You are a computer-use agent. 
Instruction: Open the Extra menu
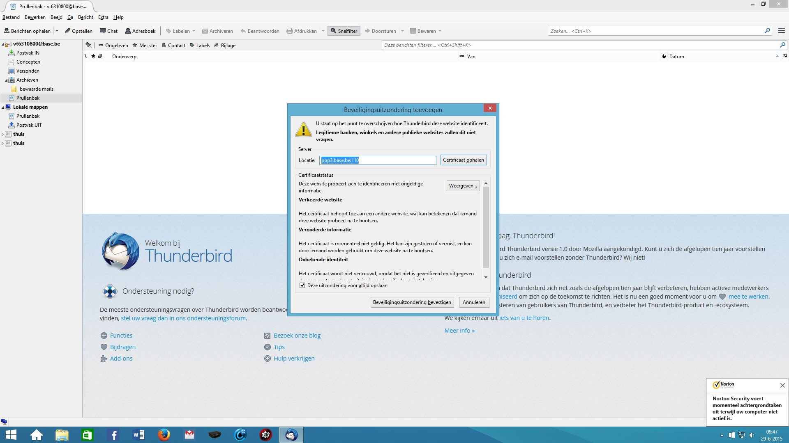[x=103, y=17]
